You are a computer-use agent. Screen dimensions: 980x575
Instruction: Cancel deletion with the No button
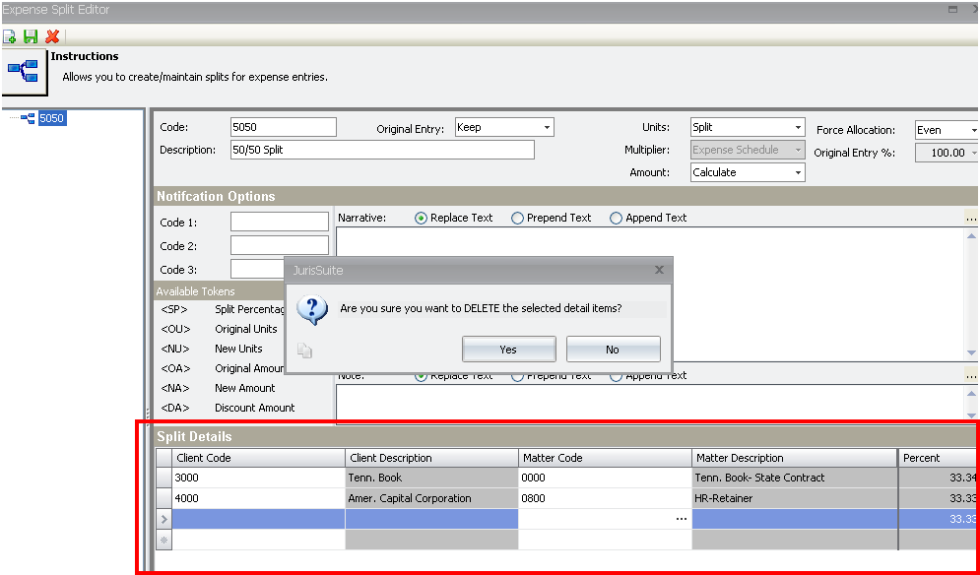[613, 350]
